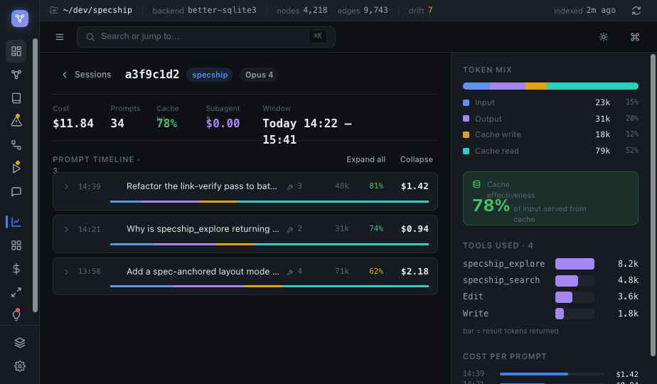
Task: Click the Output legend color swatch
Action: coord(466,119)
